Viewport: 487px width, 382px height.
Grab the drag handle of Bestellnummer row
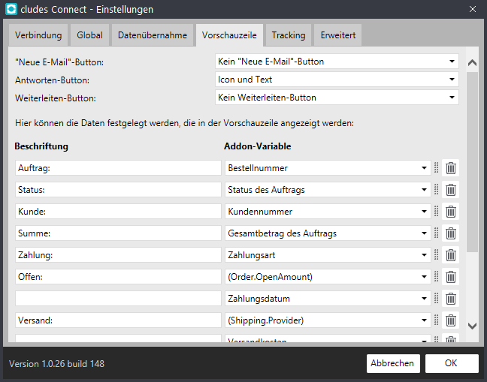[437, 168]
